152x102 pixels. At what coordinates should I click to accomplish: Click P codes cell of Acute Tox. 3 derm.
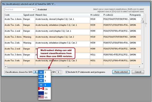116,56
